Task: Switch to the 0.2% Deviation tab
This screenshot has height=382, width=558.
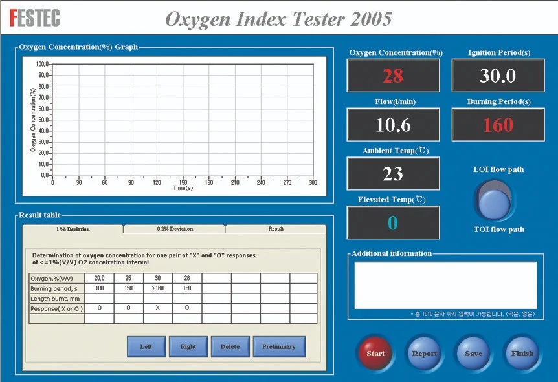Action: click(175, 229)
